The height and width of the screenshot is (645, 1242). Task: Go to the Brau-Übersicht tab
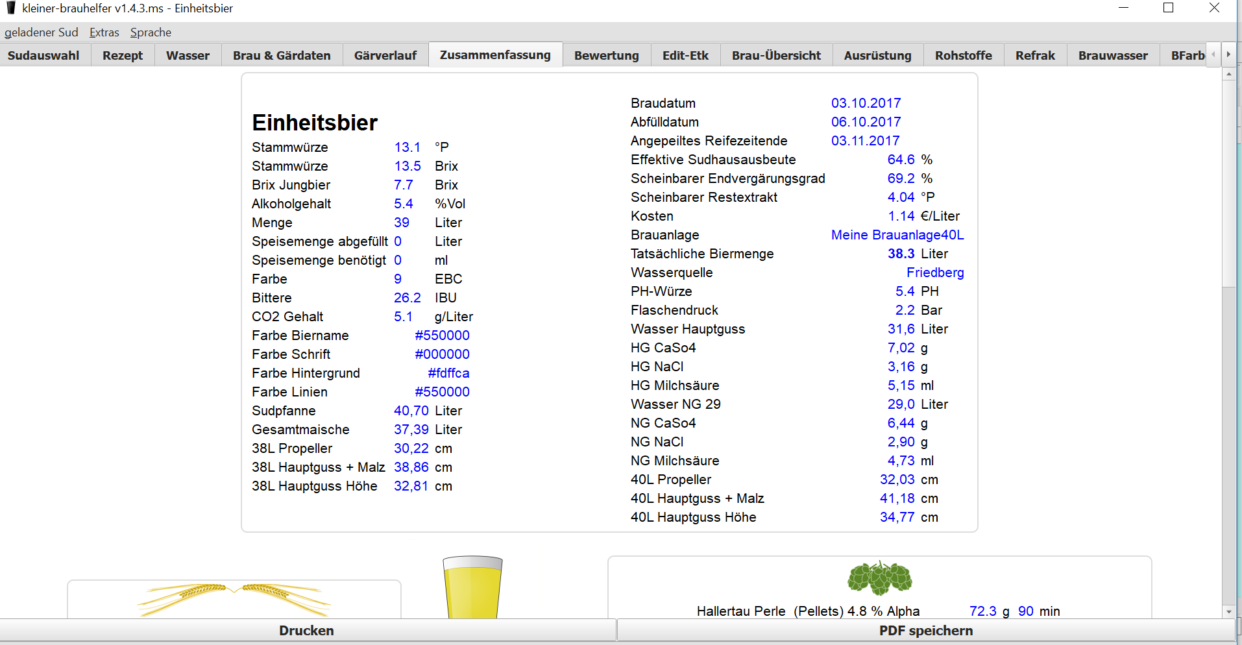(776, 56)
